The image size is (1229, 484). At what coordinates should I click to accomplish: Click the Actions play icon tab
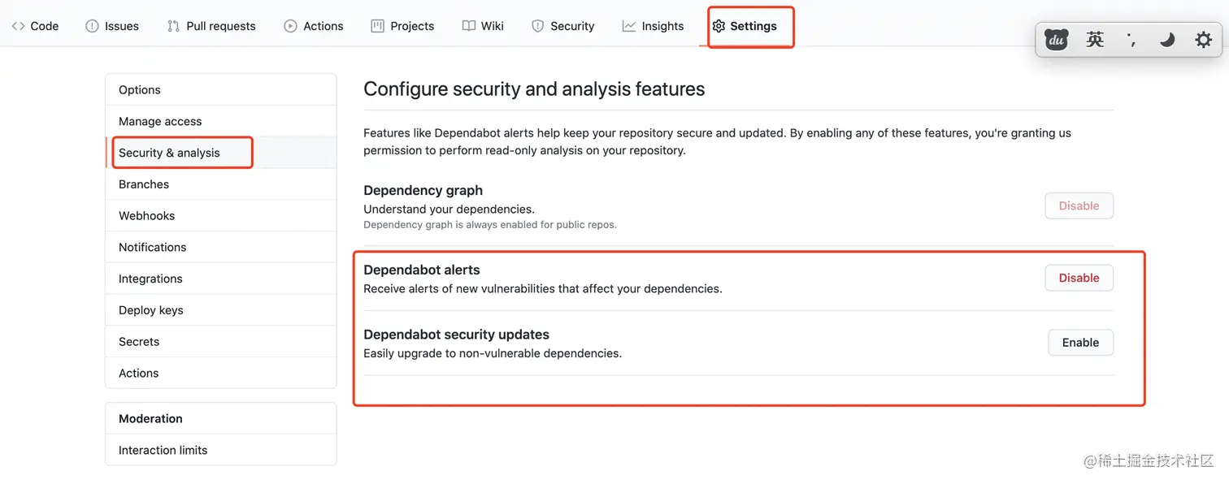click(290, 26)
